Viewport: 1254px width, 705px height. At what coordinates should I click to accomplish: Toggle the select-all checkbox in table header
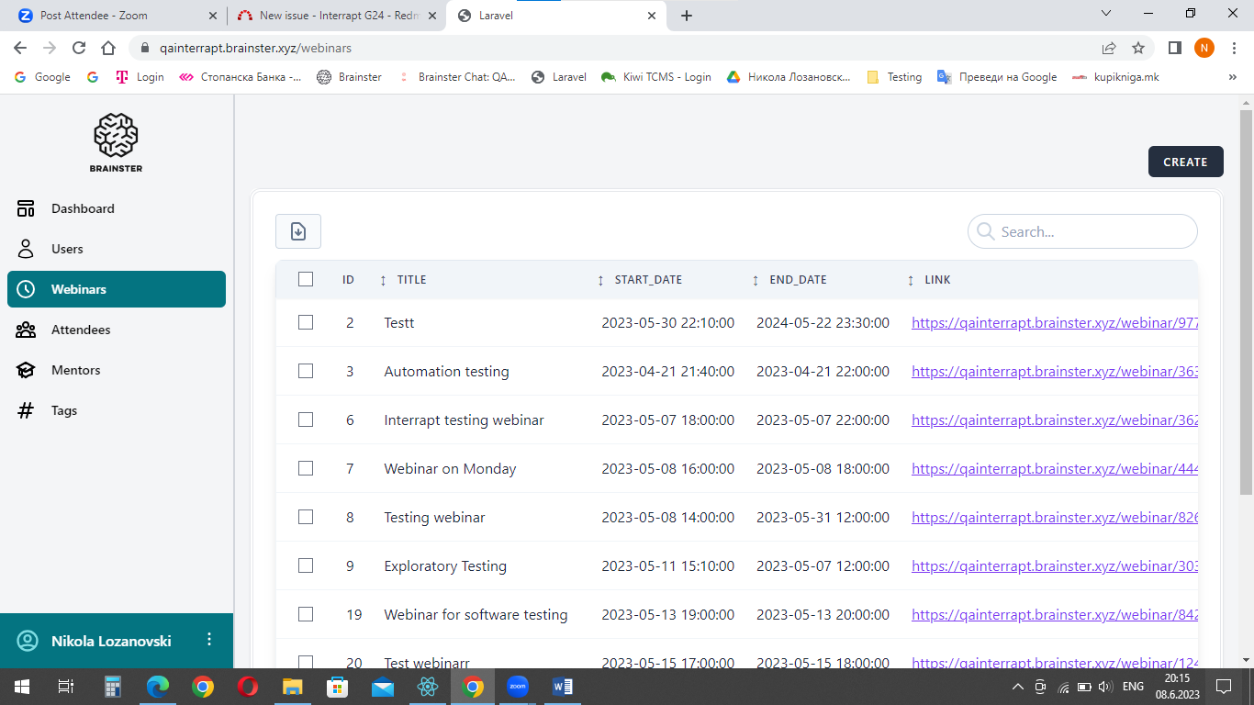coord(306,279)
